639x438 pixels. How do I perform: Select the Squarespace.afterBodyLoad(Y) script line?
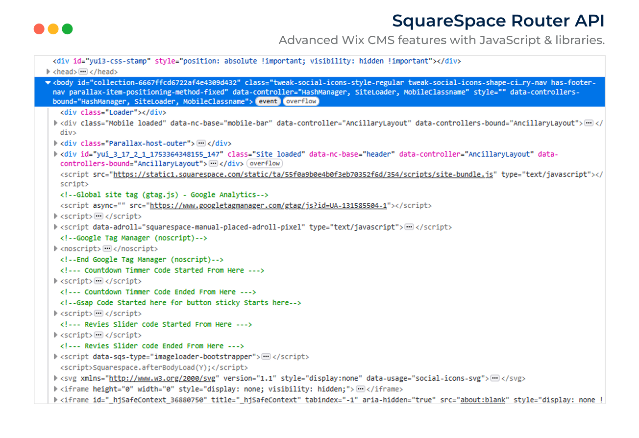point(154,367)
